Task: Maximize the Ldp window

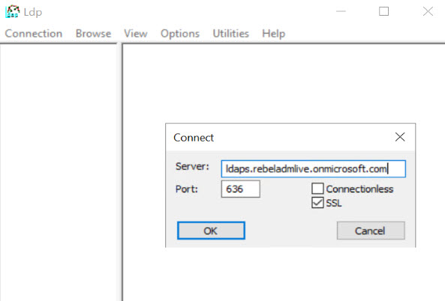Action: coord(383,11)
